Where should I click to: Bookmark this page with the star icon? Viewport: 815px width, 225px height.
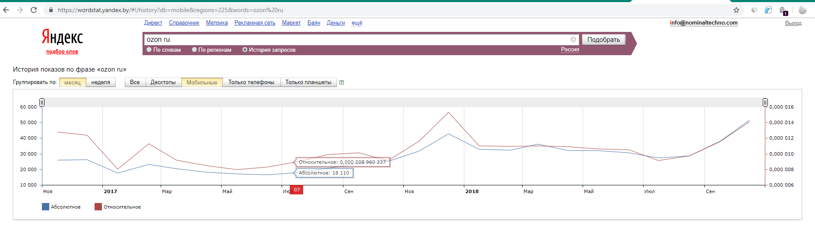(736, 10)
